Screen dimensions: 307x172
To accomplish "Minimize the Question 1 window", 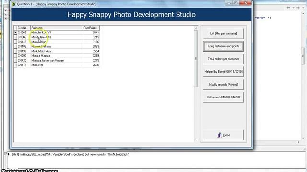I will [228, 3].
